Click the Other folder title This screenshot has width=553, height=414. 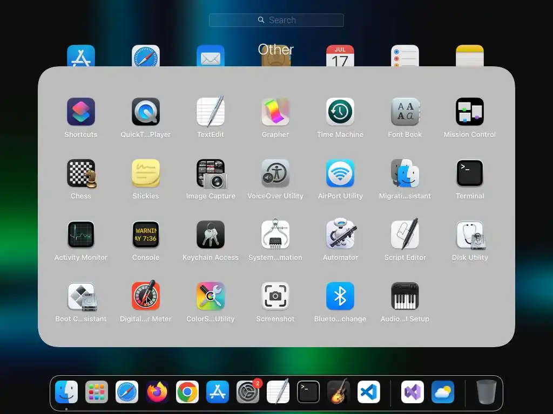(x=276, y=50)
